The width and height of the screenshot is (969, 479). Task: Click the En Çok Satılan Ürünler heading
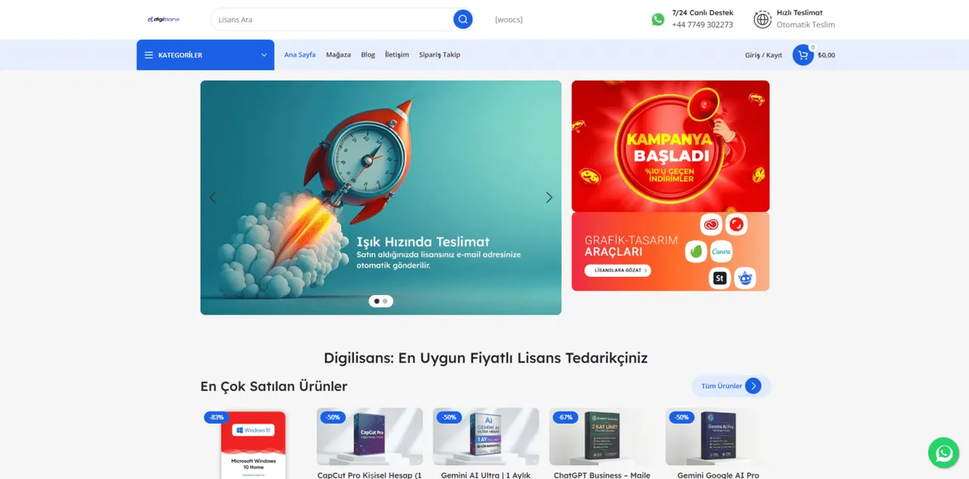[274, 386]
